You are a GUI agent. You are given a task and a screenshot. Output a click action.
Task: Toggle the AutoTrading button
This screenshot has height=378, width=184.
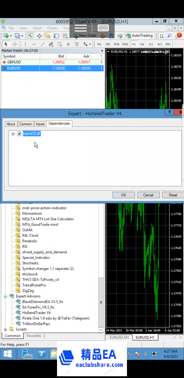[139, 36]
